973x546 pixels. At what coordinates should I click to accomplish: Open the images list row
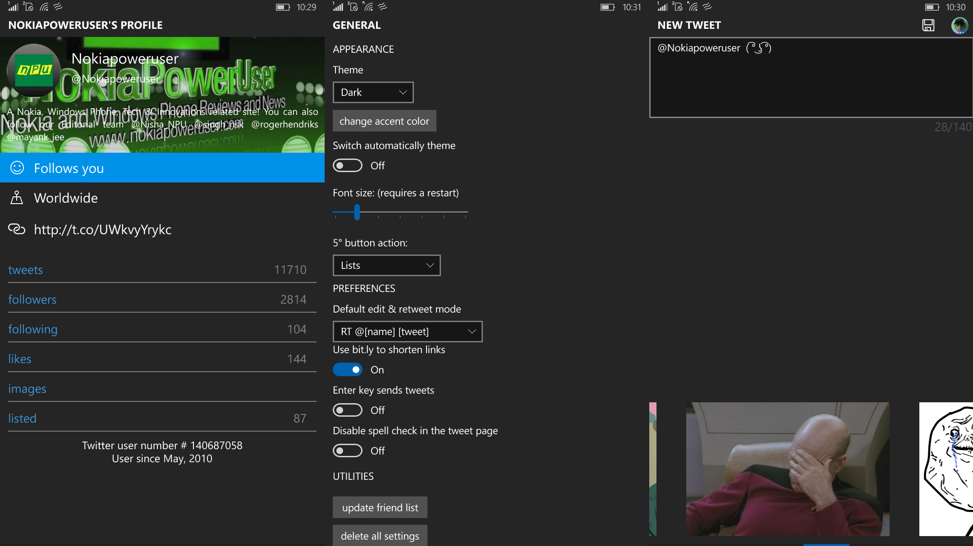tap(162, 388)
